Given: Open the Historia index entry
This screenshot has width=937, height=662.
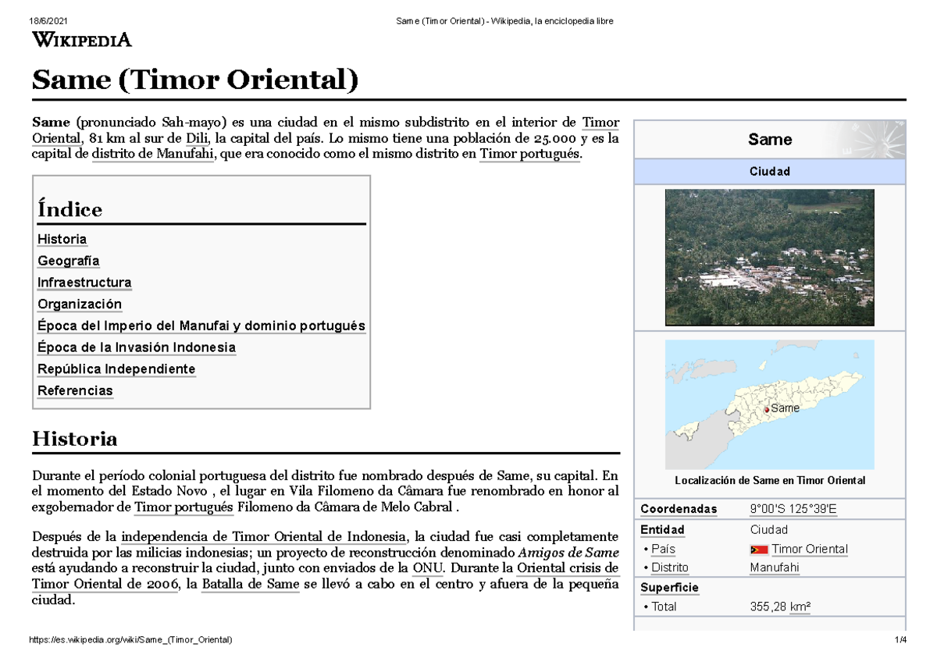Looking at the screenshot, I should pyautogui.click(x=62, y=239).
